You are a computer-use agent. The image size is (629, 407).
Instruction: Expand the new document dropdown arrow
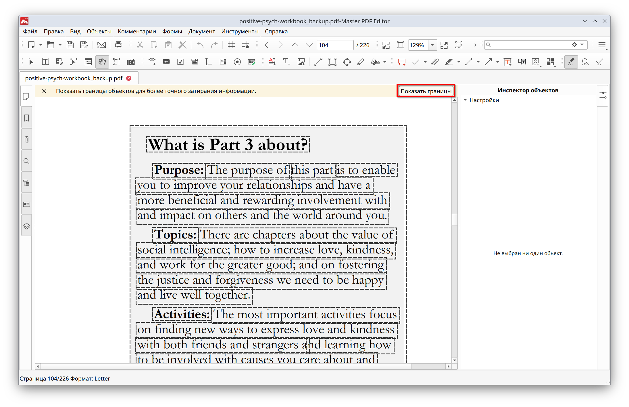(41, 45)
